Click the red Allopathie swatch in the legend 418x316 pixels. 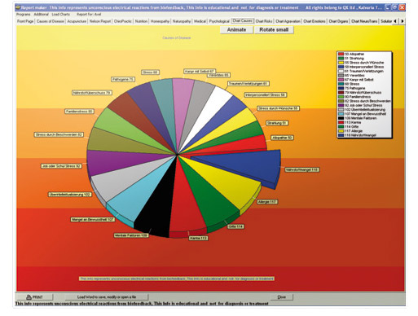pos(341,54)
